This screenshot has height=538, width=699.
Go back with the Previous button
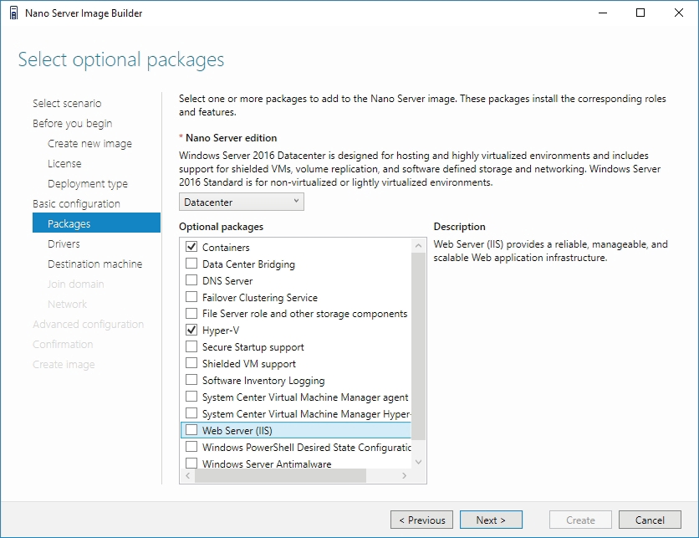(x=422, y=520)
